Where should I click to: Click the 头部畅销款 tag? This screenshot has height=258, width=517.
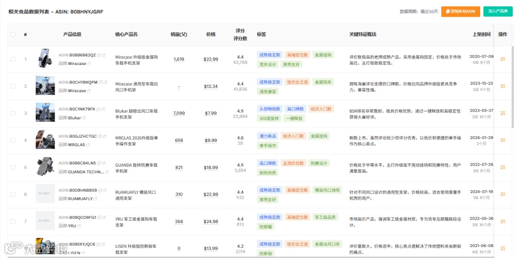[x=270, y=109]
